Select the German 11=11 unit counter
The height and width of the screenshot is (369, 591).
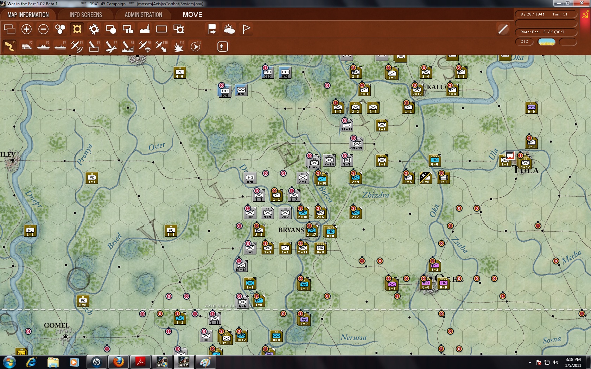347,125
